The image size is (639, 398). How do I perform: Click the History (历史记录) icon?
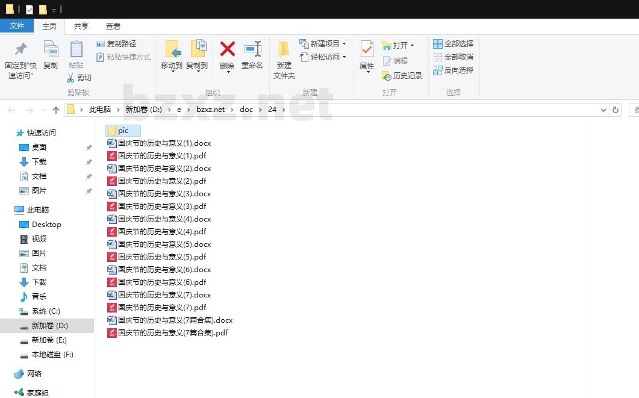pos(387,76)
